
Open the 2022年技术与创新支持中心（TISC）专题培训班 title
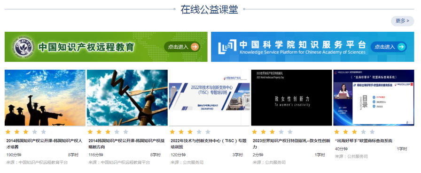(209, 144)
